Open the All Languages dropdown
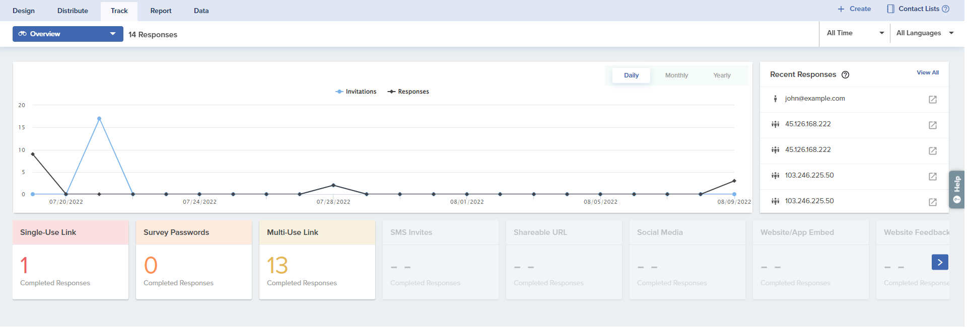967x327 pixels. pyautogui.click(x=924, y=33)
